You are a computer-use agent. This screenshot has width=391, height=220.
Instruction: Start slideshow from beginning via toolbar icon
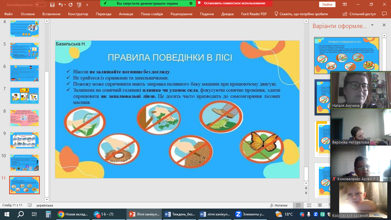(x=79, y=5)
